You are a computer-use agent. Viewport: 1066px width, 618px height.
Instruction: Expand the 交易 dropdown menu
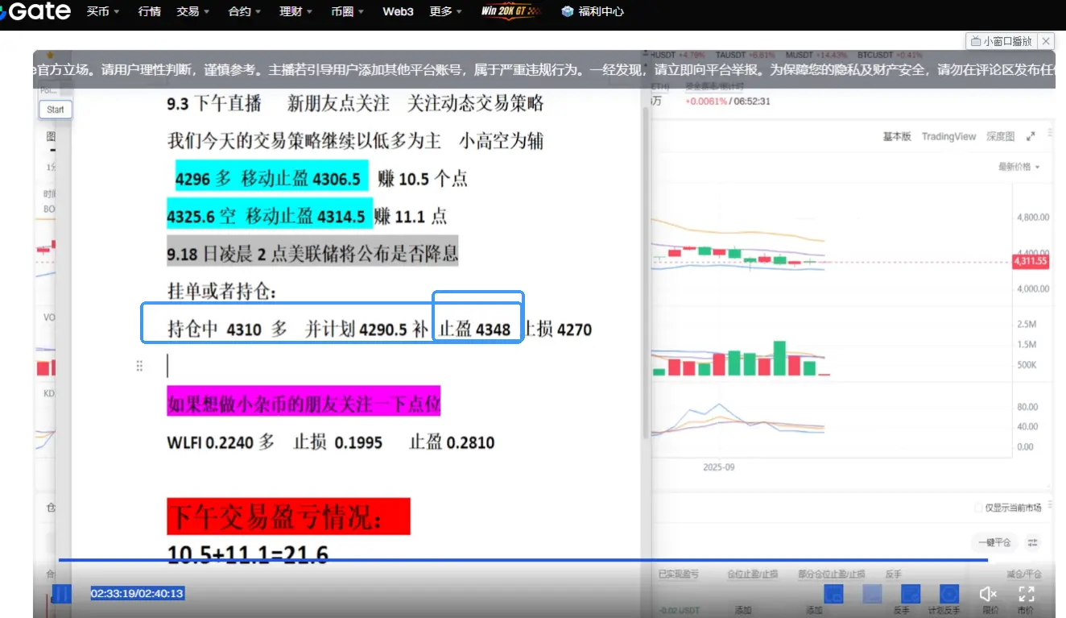193,12
